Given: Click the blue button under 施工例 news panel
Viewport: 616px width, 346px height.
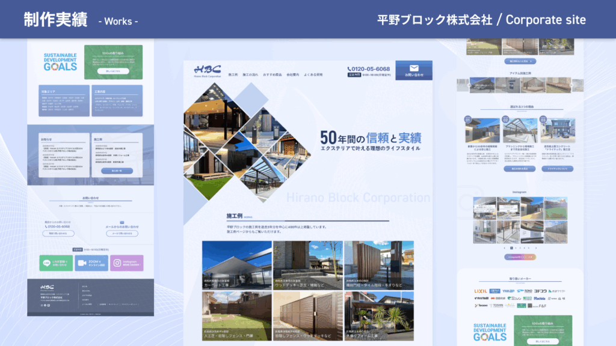Looking at the screenshot, I should 117,171.
